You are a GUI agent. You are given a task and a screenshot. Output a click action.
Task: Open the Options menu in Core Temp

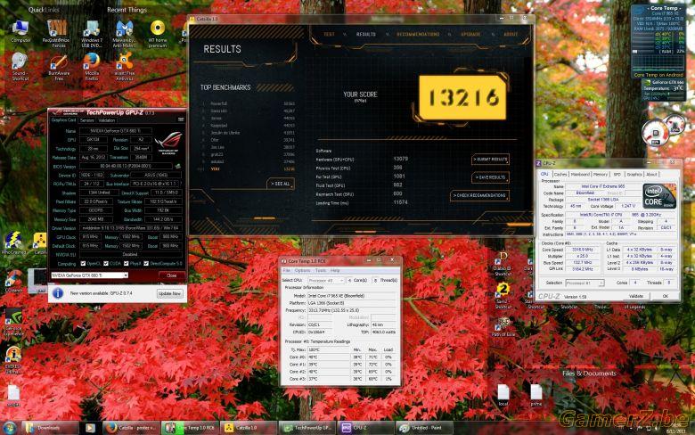click(x=302, y=270)
